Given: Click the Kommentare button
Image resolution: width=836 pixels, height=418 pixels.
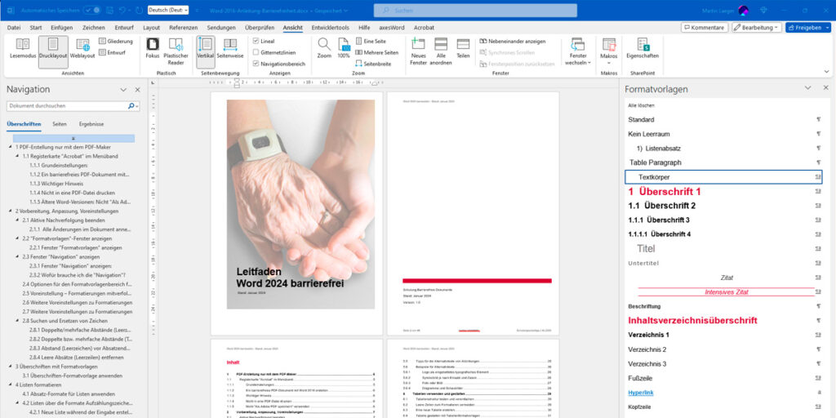Looking at the screenshot, I should (704, 27).
